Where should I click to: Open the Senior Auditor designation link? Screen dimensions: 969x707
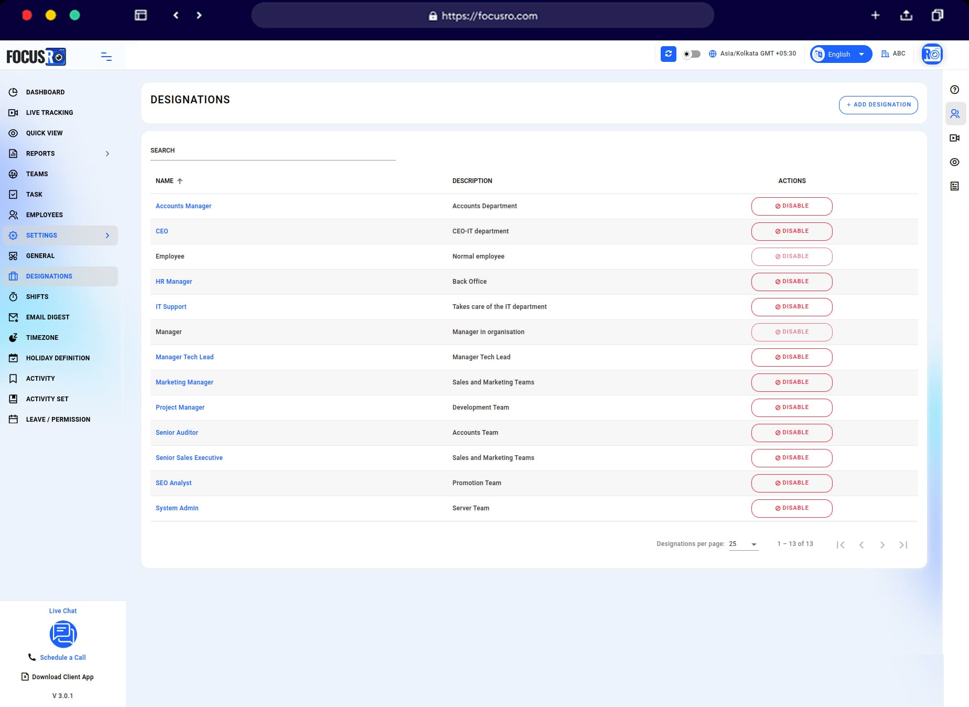177,433
